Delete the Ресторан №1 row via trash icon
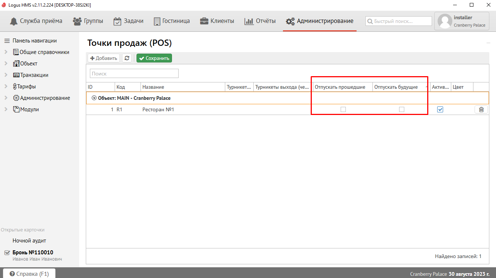This screenshot has width=496, height=278. point(481,109)
